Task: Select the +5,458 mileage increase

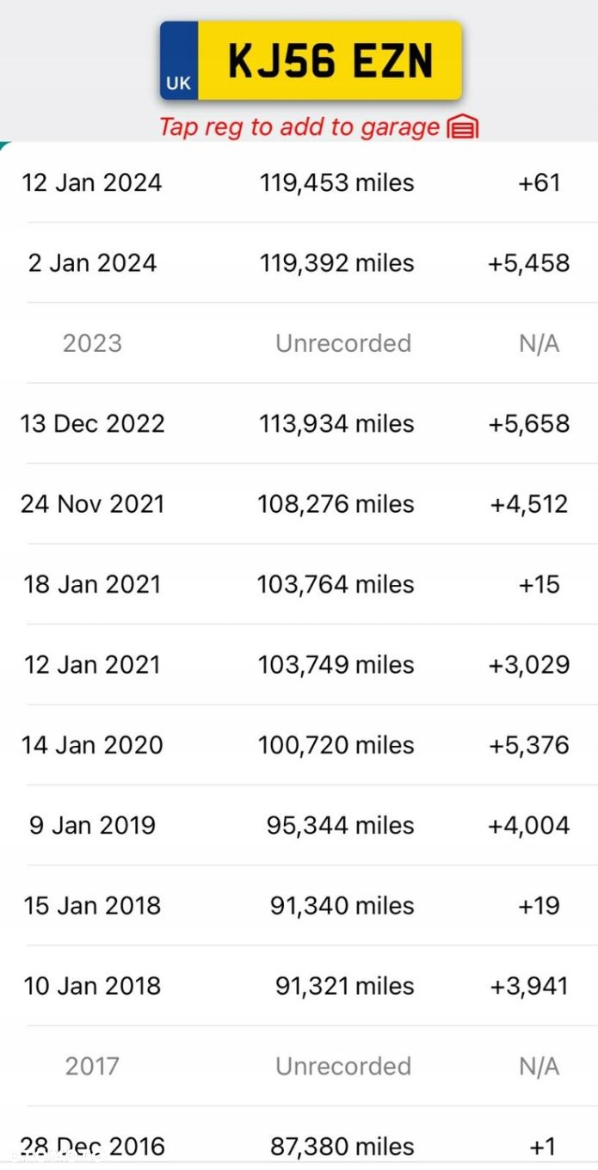Action: (x=528, y=262)
